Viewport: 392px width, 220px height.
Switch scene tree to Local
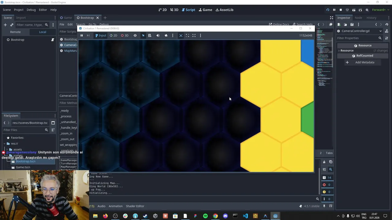[x=43, y=32]
